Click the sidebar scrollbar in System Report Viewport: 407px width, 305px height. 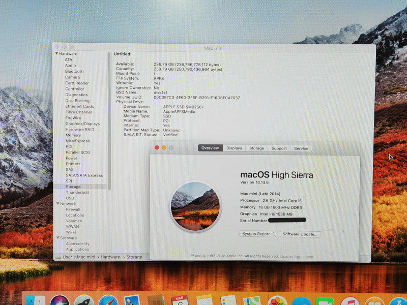click(109, 120)
